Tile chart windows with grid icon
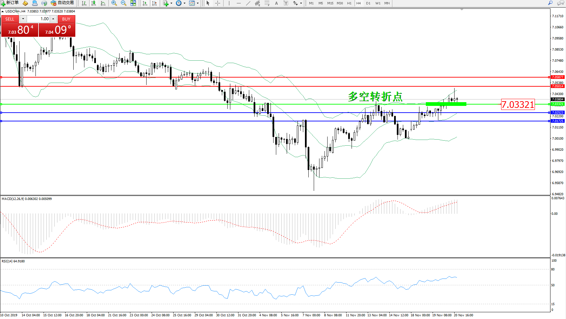Image resolution: width=566 pixels, height=319 pixels. pyautogui.click(x=133, y=3)
